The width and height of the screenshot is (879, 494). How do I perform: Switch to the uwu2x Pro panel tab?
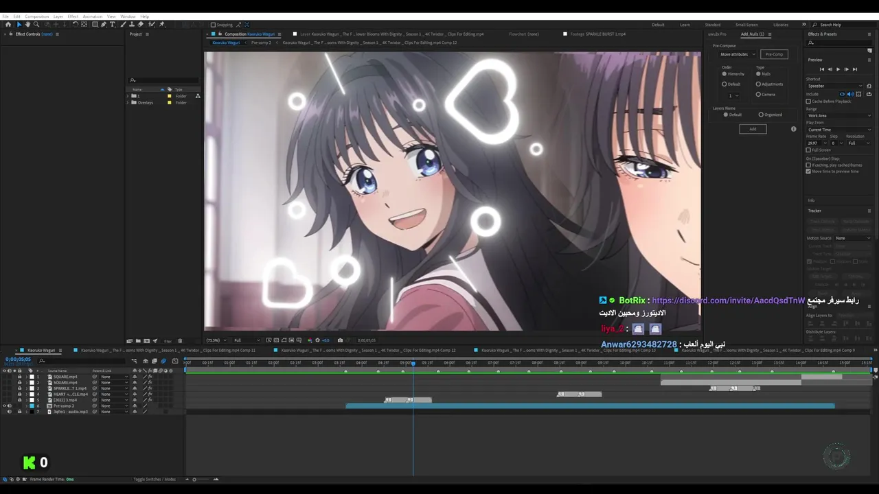(x=717, y=34)
